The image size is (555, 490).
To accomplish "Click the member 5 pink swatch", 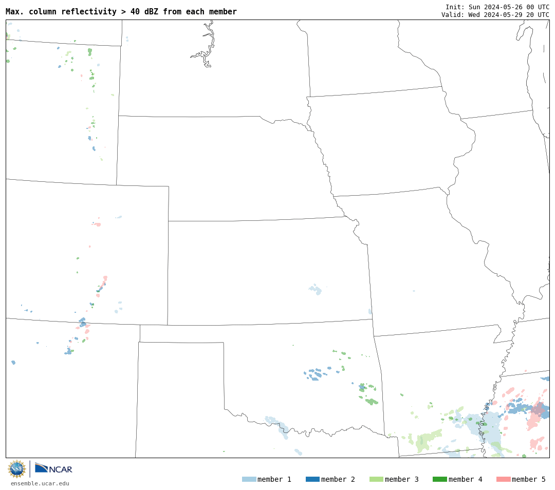I will [x=503, y=479].
